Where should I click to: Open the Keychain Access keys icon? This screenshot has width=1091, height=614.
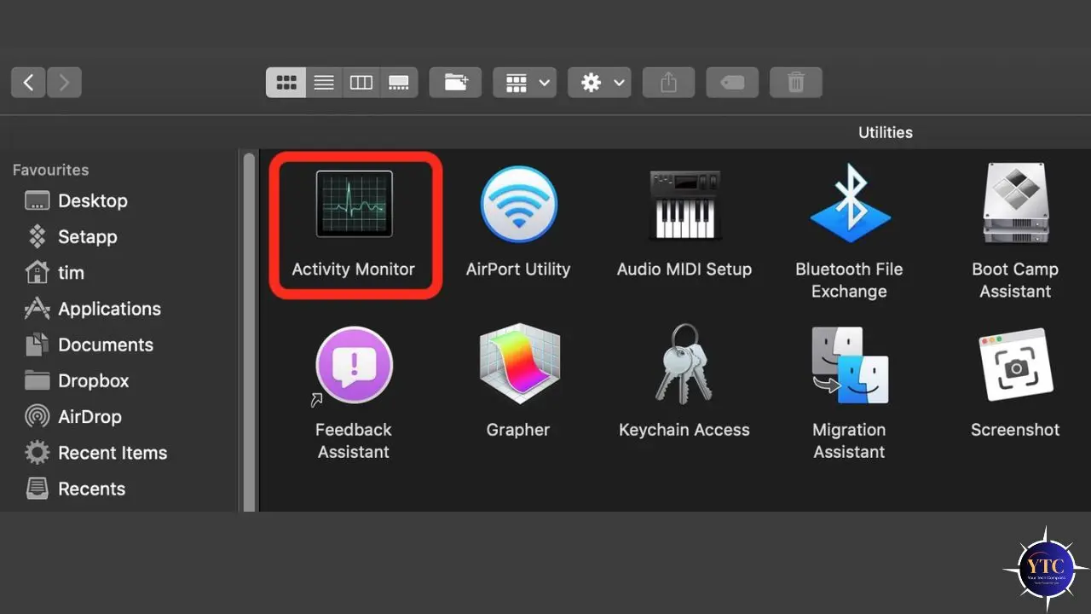click(x=684, y=364)
